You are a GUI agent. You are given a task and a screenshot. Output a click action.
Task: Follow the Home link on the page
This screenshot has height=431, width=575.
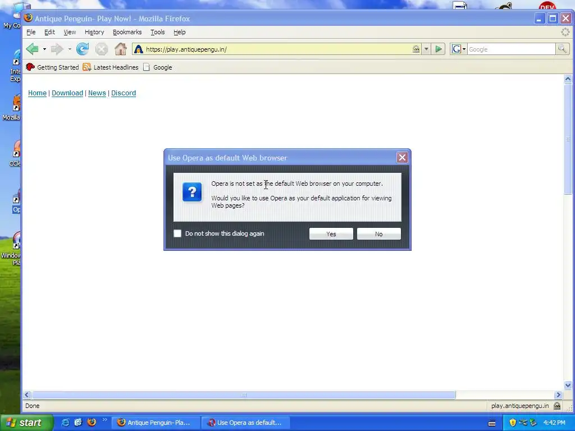[x=38, y=93]
